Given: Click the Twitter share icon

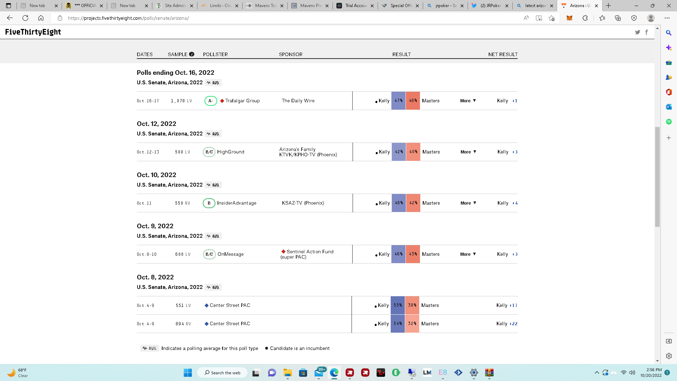Looking at the screenshot, I should (x=638, y=32).
